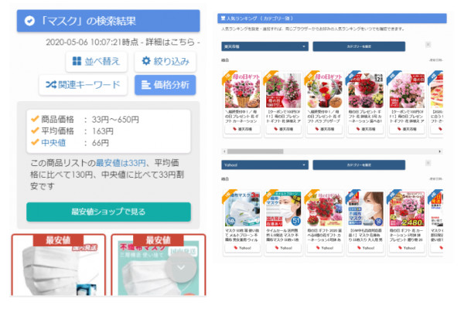
Task: Click the horizontal scrollbar thumb under the Rakuten ranking
Action: tap(255, 151)
